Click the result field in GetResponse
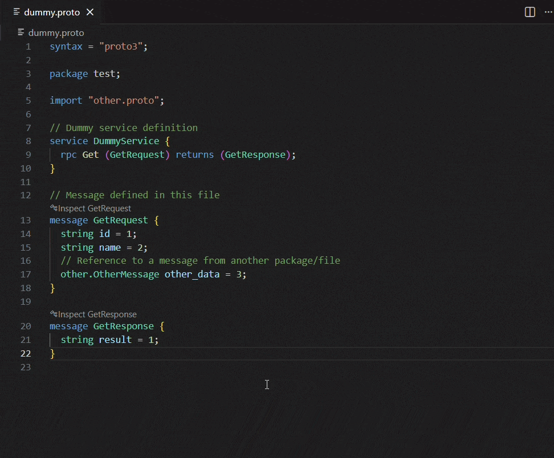The height and width of the screenshot is (458, 554). point(115,340)
